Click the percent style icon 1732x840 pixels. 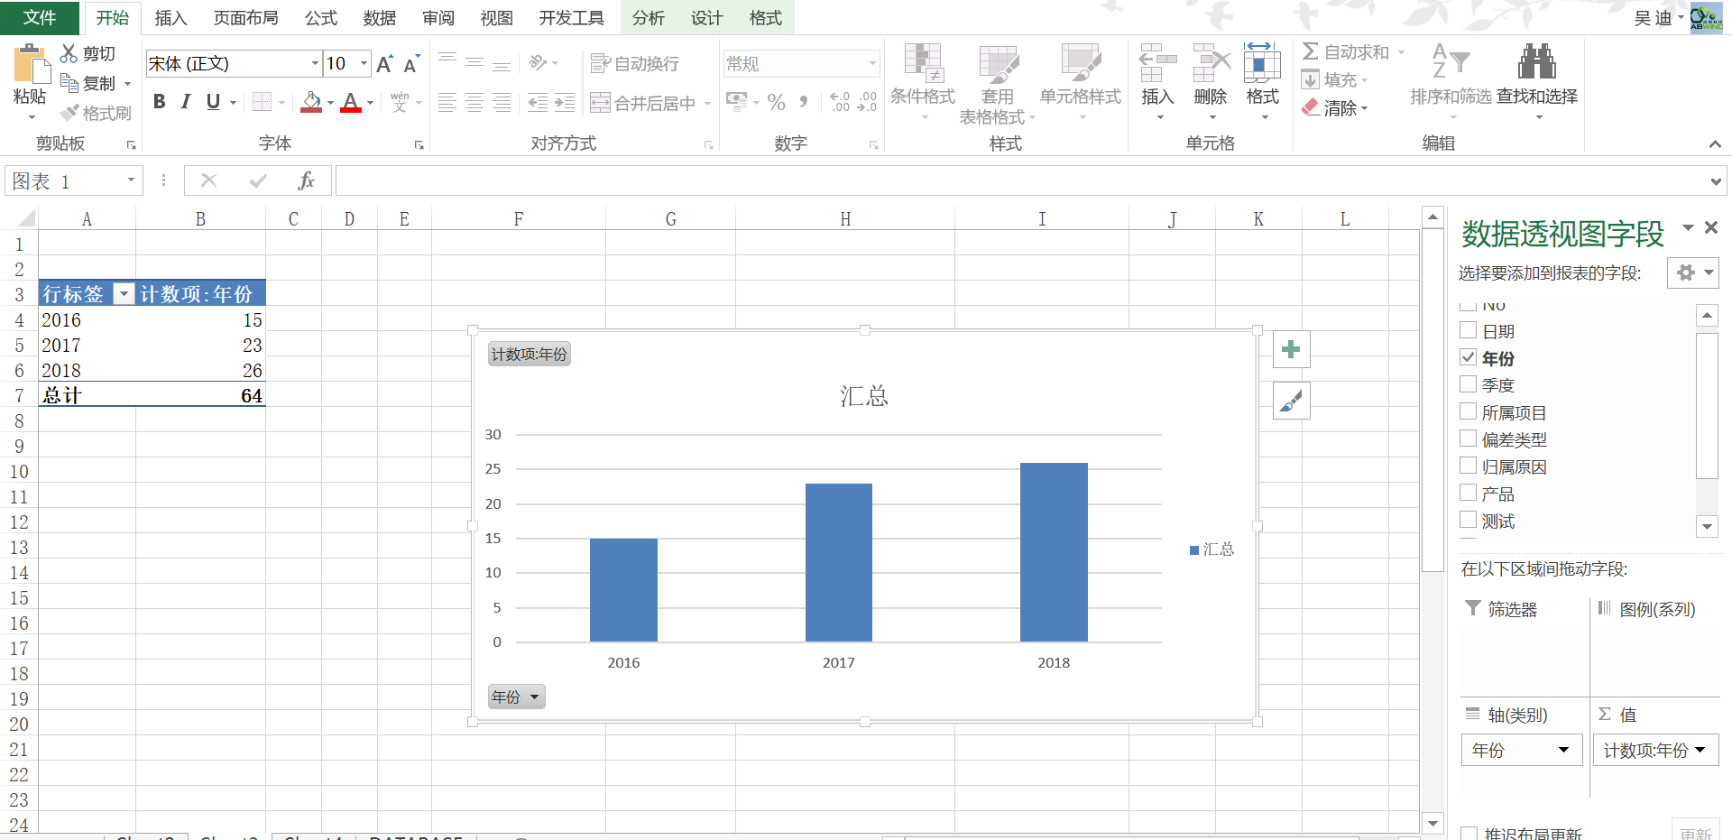pos(776,103)
